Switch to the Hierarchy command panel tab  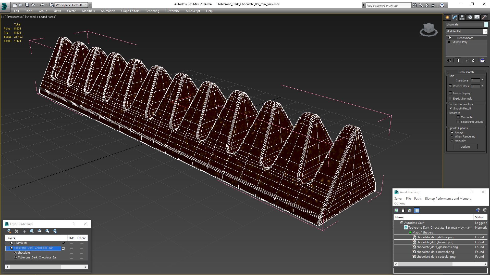[x=462, y=17]
